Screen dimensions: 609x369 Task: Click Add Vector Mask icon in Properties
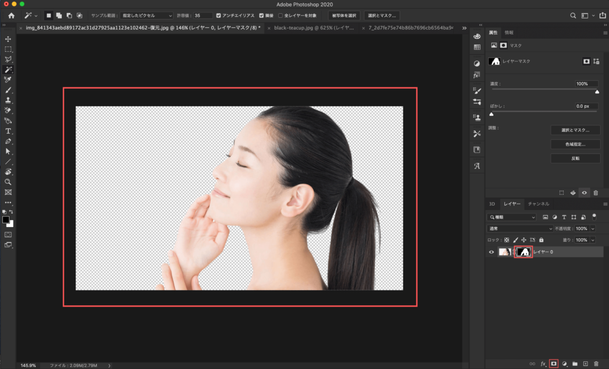click(x=596, y=61)
